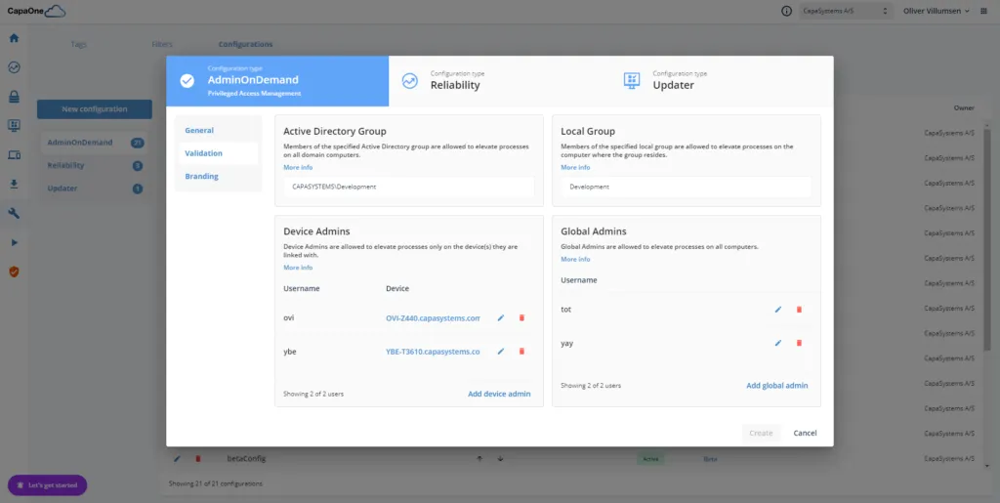Click the Username header in Device Admins
The image size is (1000, 503).
[x=302, y=289]
